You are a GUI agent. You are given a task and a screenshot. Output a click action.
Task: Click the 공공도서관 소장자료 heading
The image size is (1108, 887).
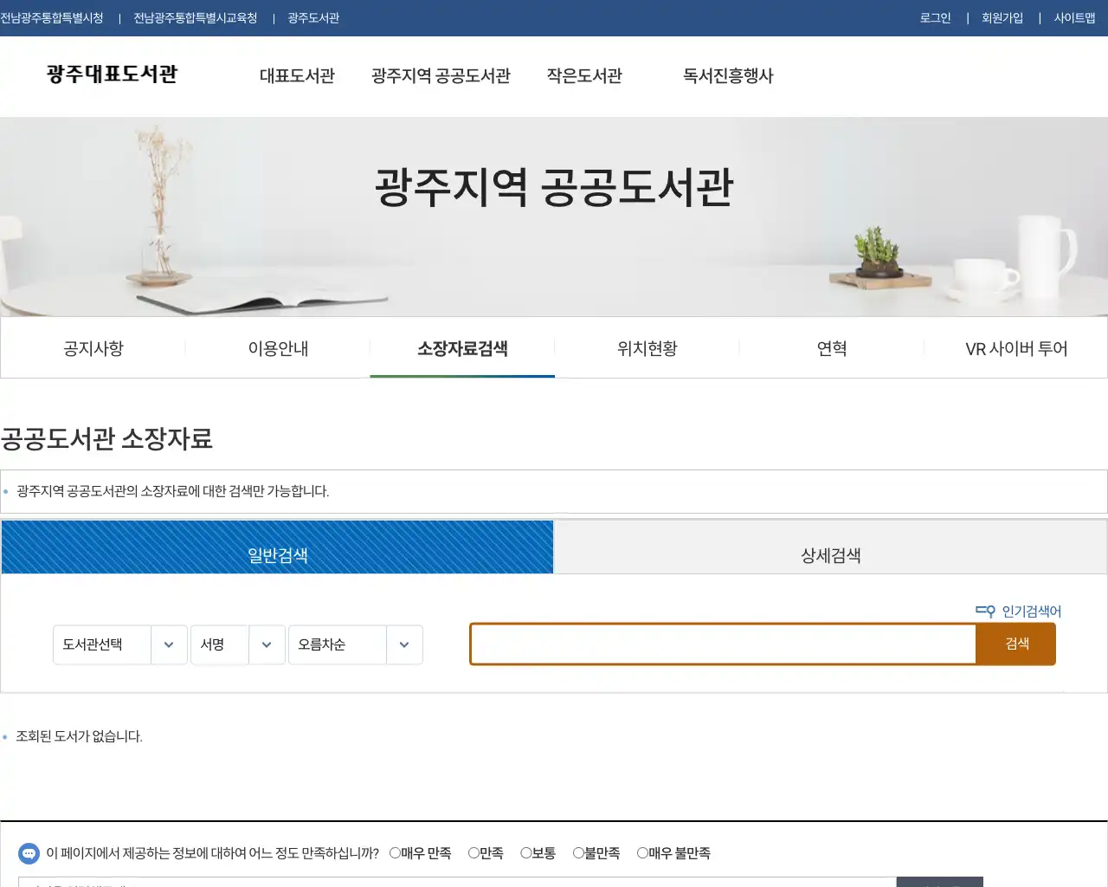point(106,438)
